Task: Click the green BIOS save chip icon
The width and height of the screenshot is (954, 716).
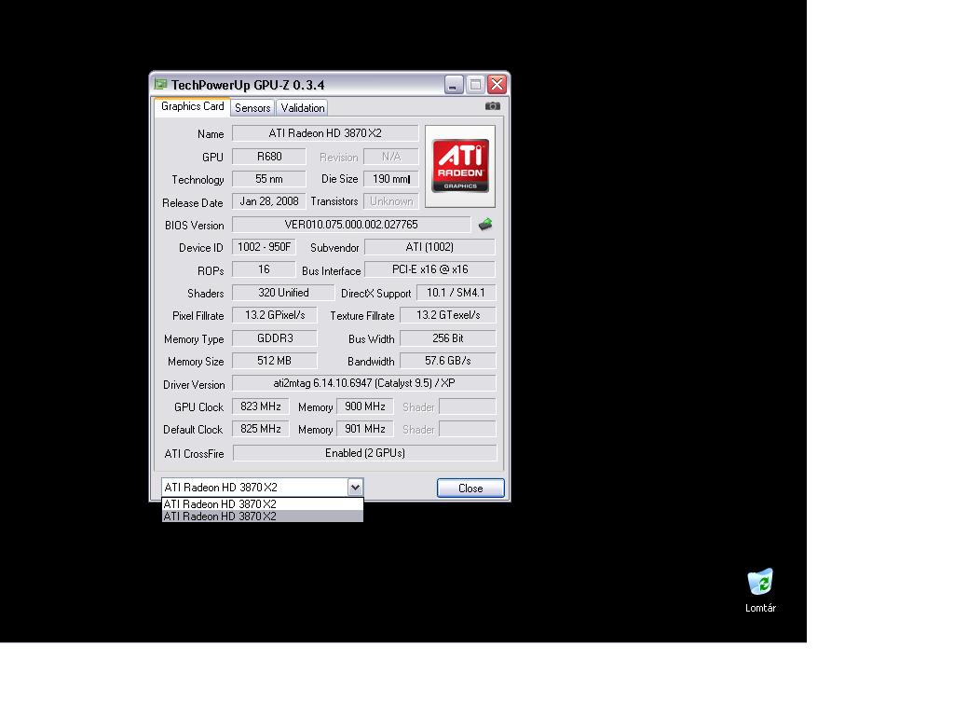Action: [484, 225]
